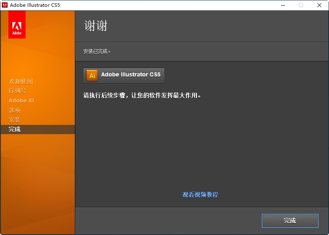Select the Adobe ID step in sidebar

tap(21, 100)
